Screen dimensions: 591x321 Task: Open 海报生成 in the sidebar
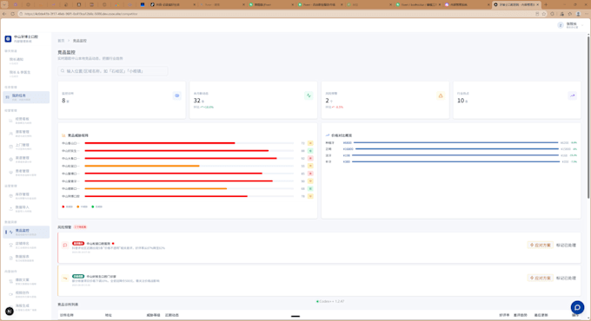(x=26, y=307)
